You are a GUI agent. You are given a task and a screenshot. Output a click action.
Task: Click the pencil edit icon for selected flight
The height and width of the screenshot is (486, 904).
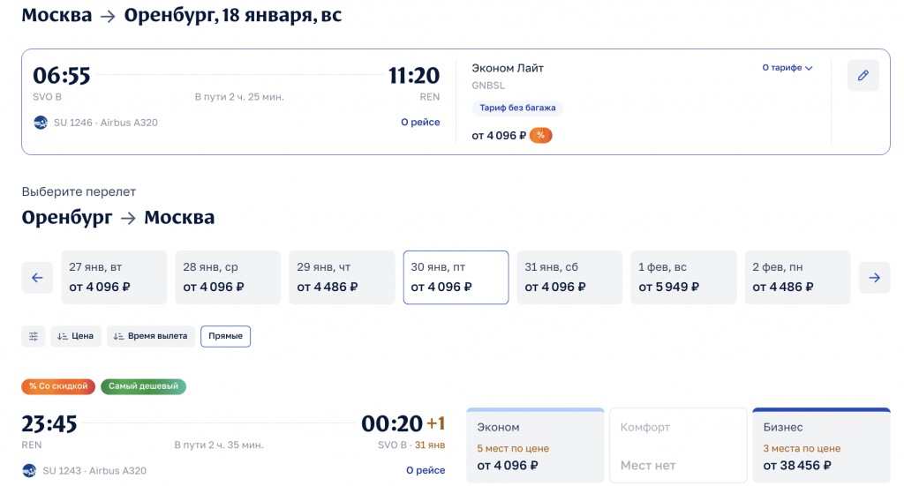[x=863, y=76]
